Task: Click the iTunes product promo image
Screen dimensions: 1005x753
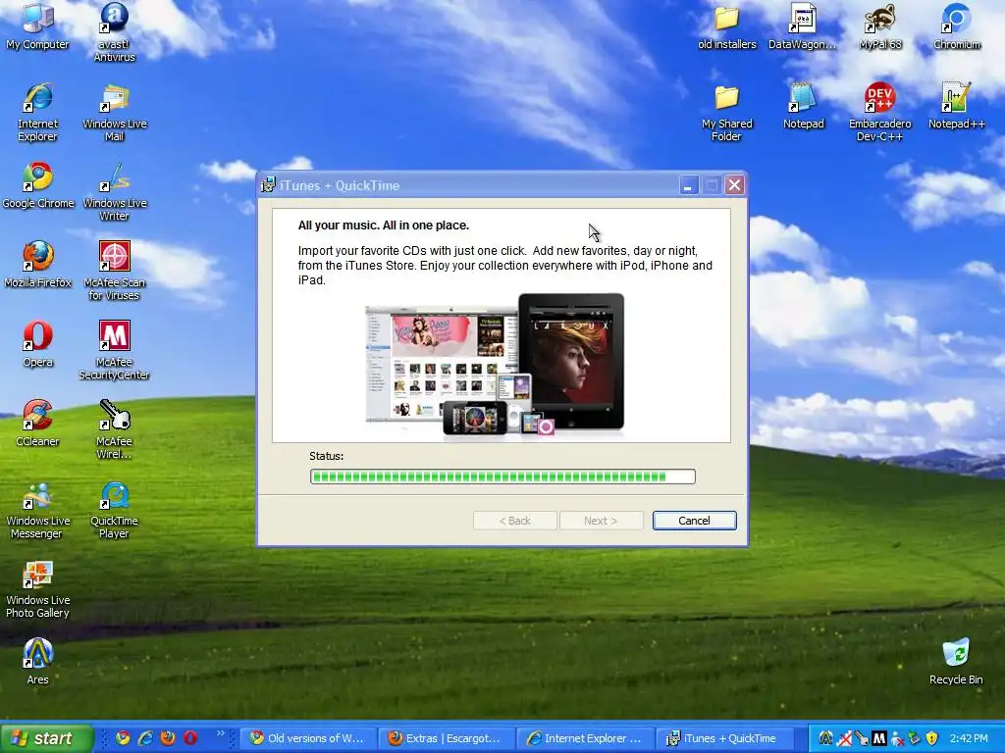Action: click(495, 365)
